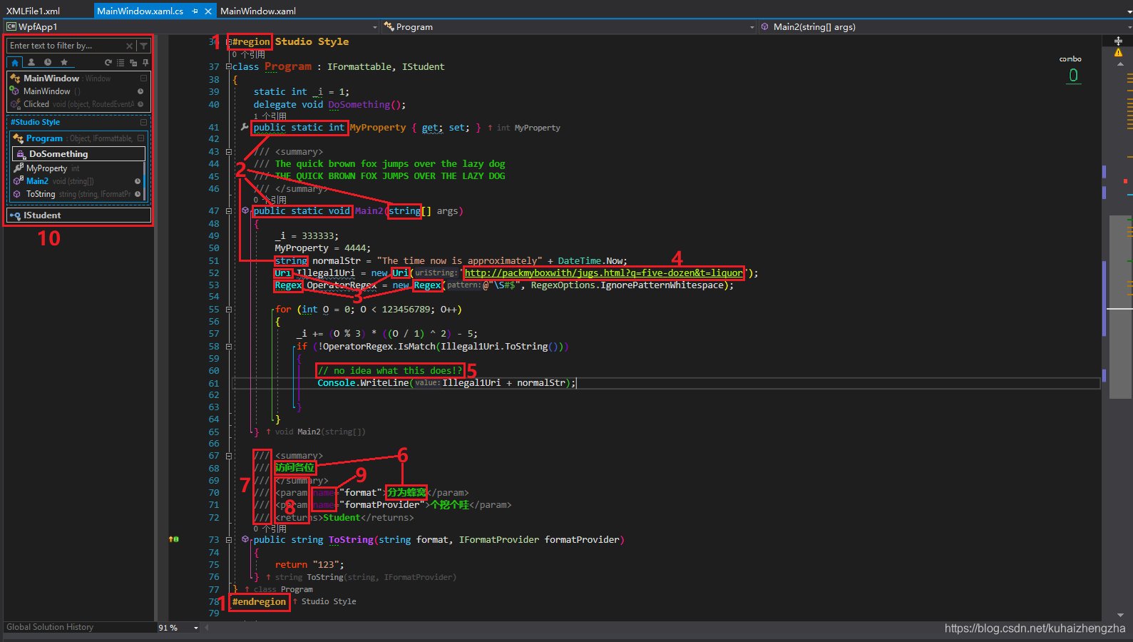
Task: Click the cube glyph beside ToString declaration
Action: click(245, 539)
